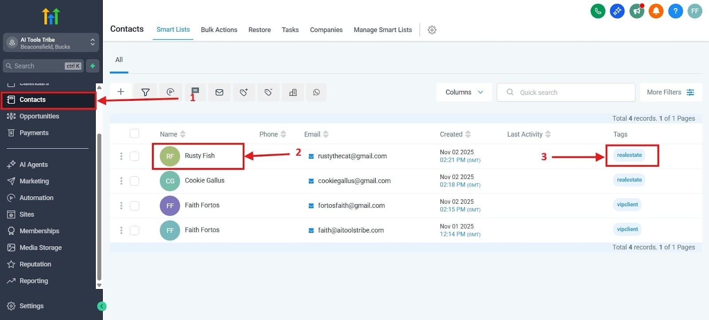Screen dimensions: 709x320
Task: Open the Restore tab
Action: (259, 30)
